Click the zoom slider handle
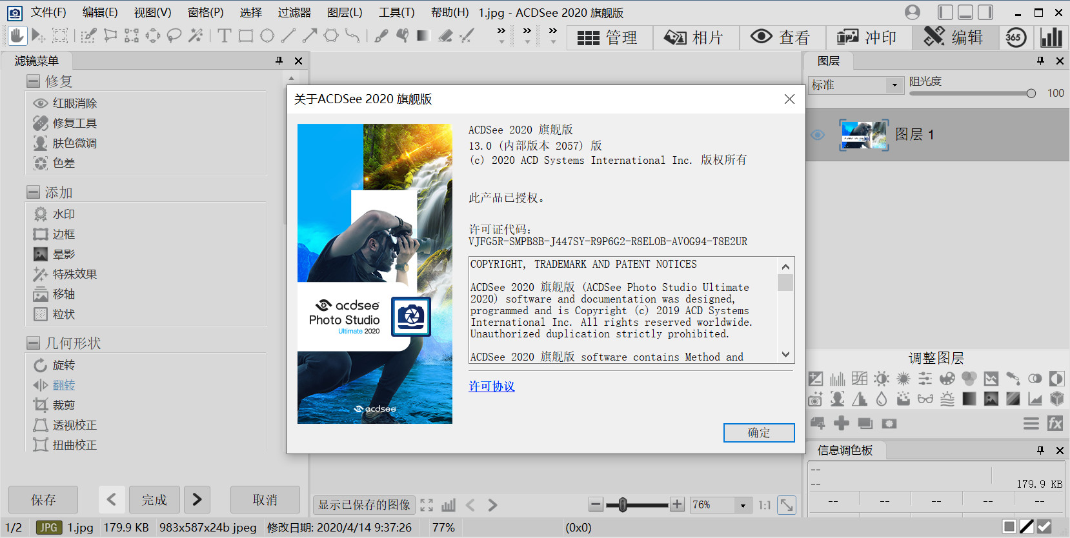 pyautogui.click(x=623, y=505)
